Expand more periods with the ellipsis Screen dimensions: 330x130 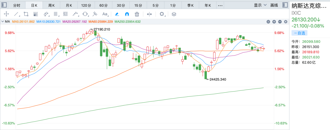tap(220, 5)
